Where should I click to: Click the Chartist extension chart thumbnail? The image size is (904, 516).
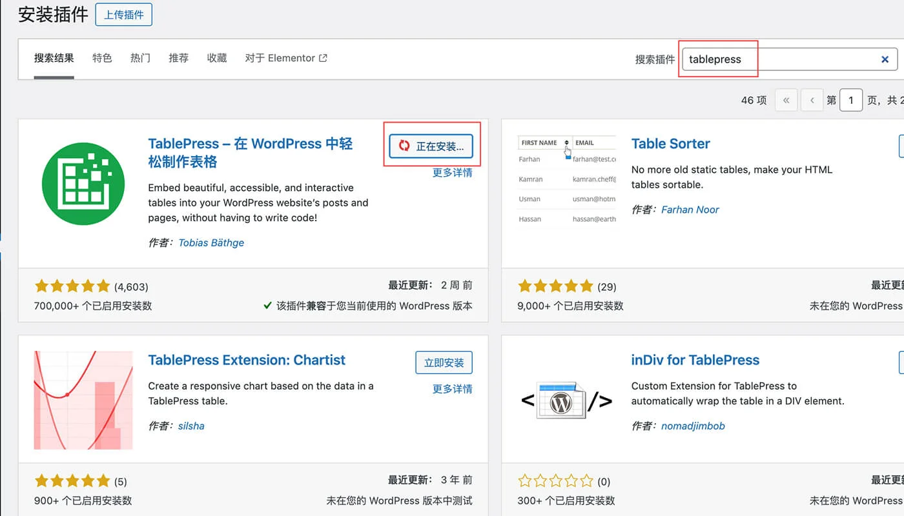(x=83, y=400)
